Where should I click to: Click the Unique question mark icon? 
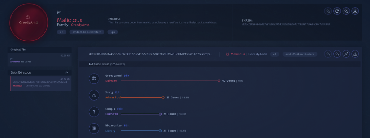[x=94, y=112]
